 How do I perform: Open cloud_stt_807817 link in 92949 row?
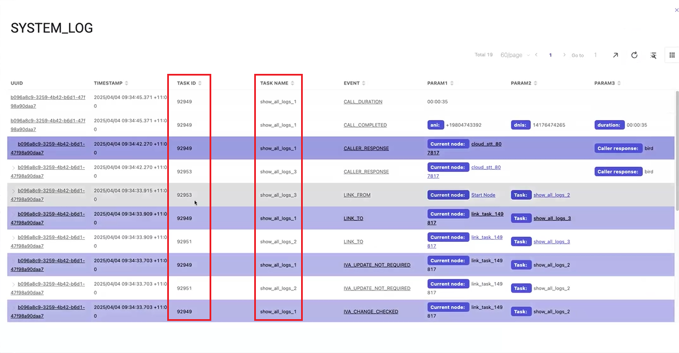pyautogui.click(x=486, y=144)
